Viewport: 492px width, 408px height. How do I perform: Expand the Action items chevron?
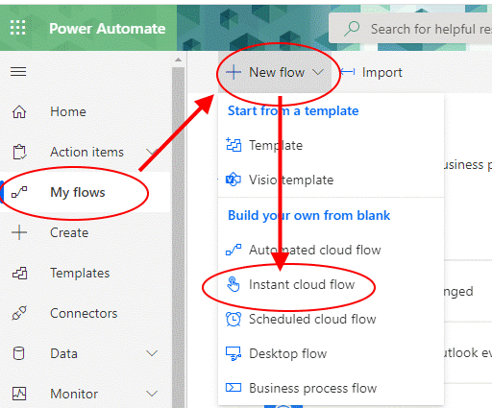point(152,152)
